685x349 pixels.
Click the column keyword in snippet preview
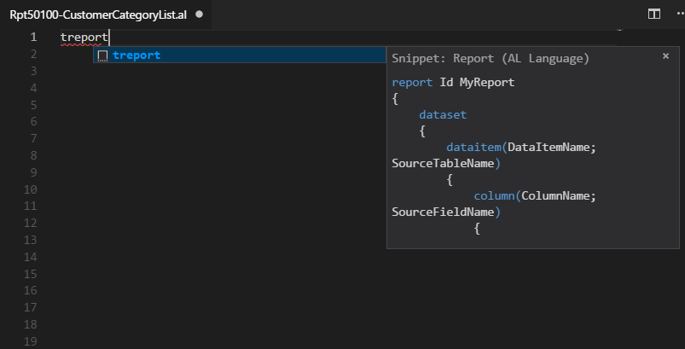[x=494, y=195]
